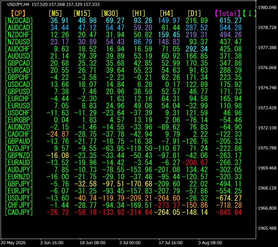This screenshot has width=278, height=247.
Task: Open the EURNZD pair label
Action: [x=19, y=177]
